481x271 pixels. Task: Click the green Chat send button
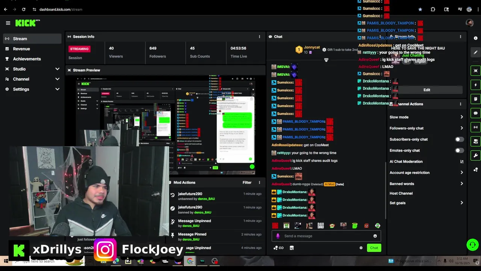[x=374, y=248]
